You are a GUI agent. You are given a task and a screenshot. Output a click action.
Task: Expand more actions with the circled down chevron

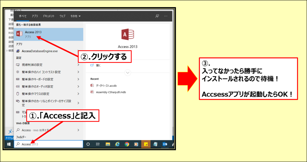(x=127, y=73)
